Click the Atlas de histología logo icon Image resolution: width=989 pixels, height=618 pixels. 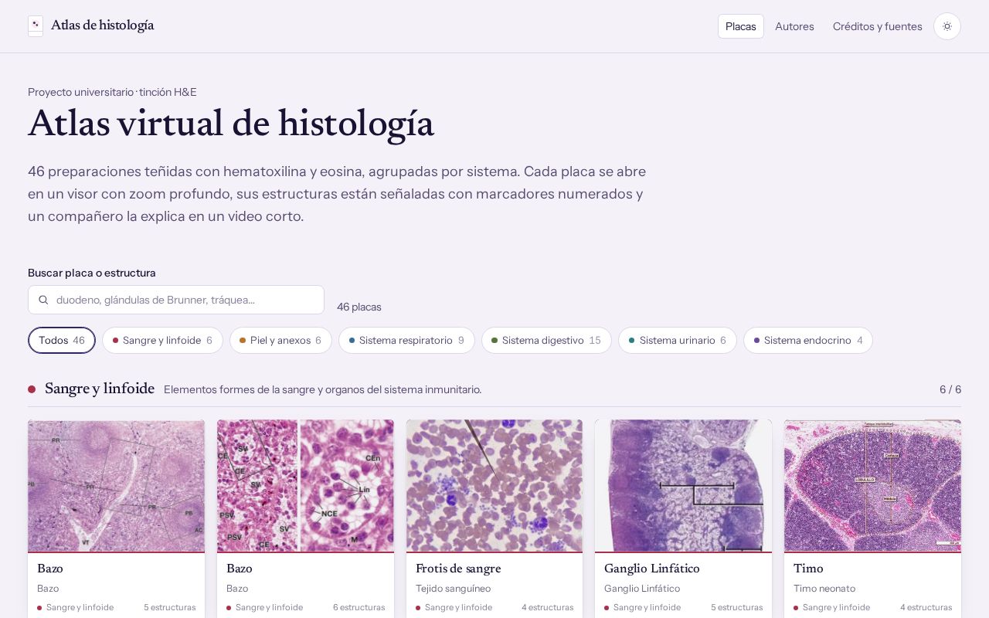pos(36,26)
